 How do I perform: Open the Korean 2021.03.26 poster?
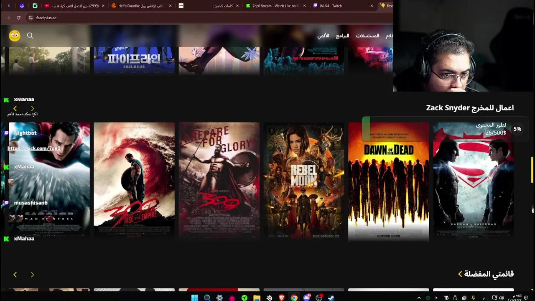[x=134, y=61]
